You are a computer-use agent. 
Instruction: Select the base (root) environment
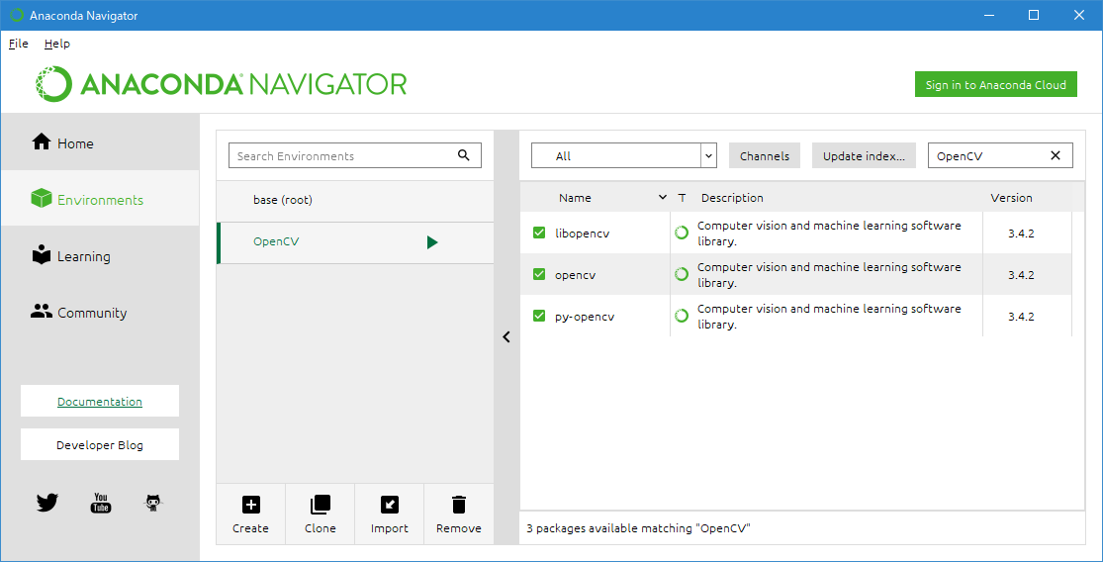point(355,201)
